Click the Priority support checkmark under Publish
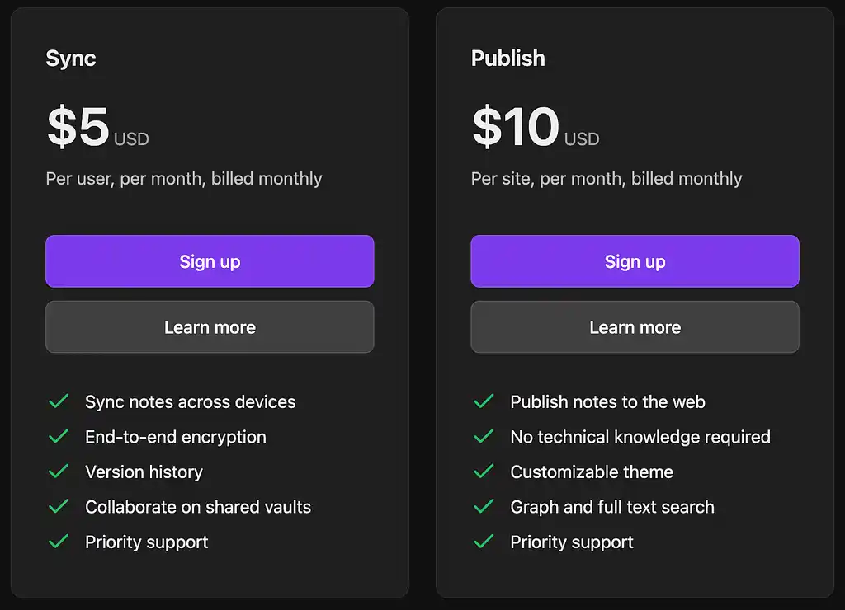This screenshot has width=845, height=610. (484, 542)
